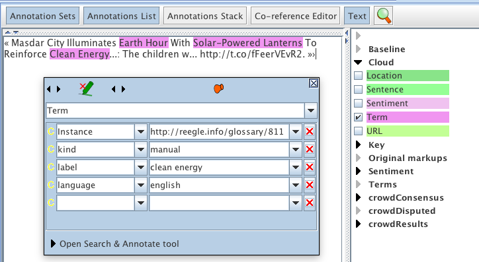
Task: Delete the label feature row
Action: click(x=310, y=167)
